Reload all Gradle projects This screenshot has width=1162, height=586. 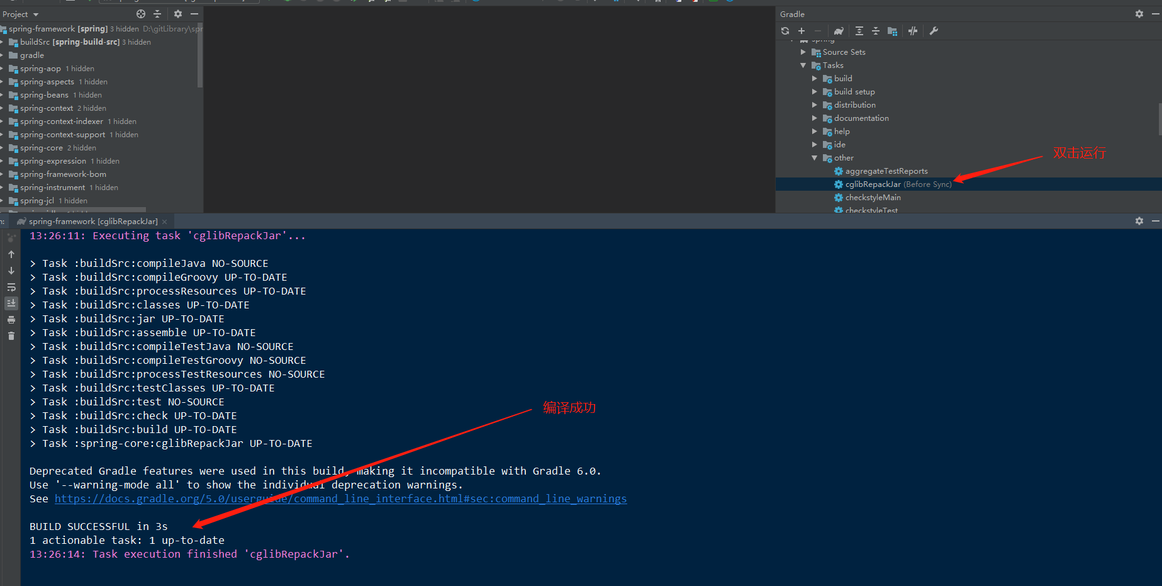(785, 31)
